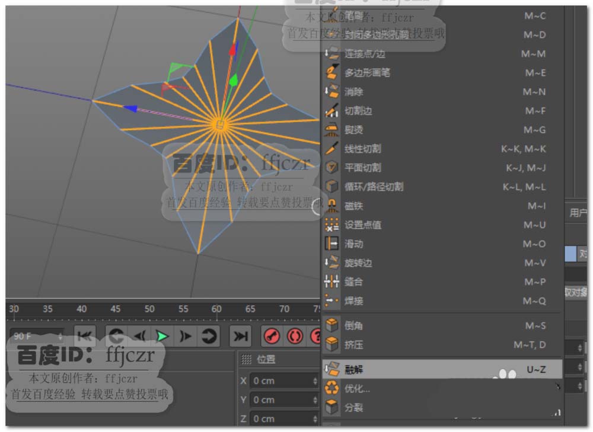The image size is (593, 432).
Task: Click frame 45 on the timeline
Action: point(116,309)
